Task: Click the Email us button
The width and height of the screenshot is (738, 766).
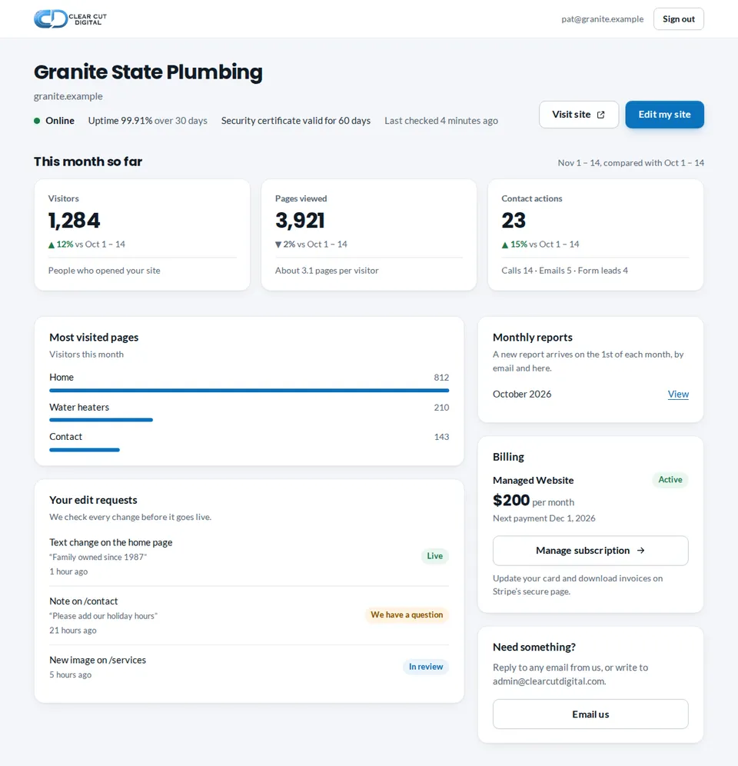Action: coord(590,714)
